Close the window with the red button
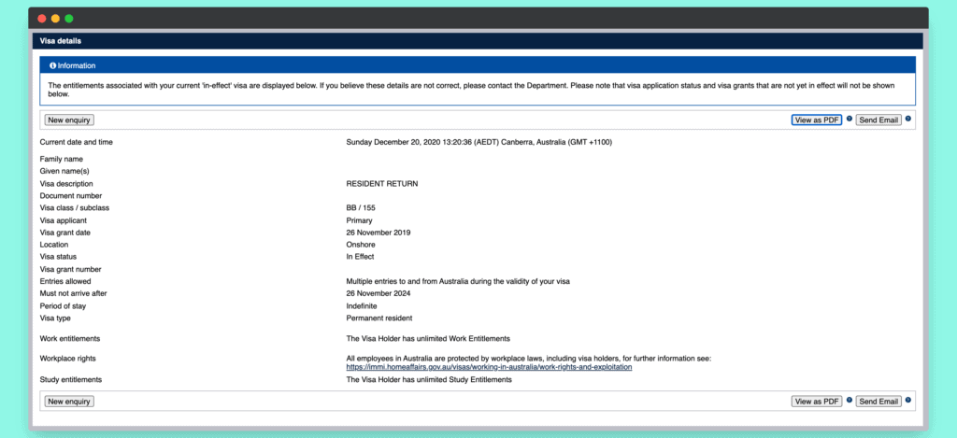The height and width of the screenshot is (438, 957). coord(42,19)
